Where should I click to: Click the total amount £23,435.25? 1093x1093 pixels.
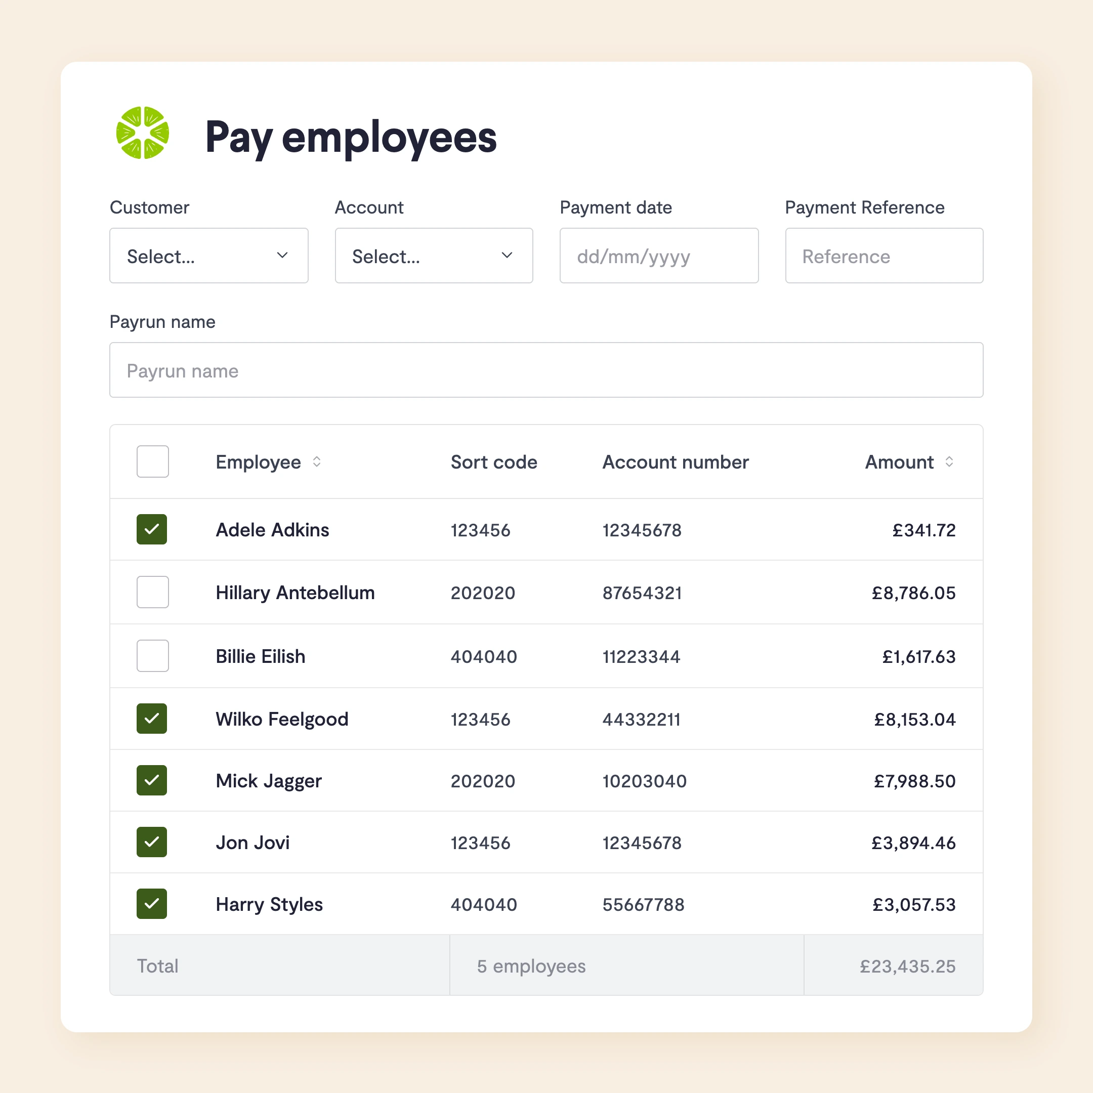click(907, 965)
